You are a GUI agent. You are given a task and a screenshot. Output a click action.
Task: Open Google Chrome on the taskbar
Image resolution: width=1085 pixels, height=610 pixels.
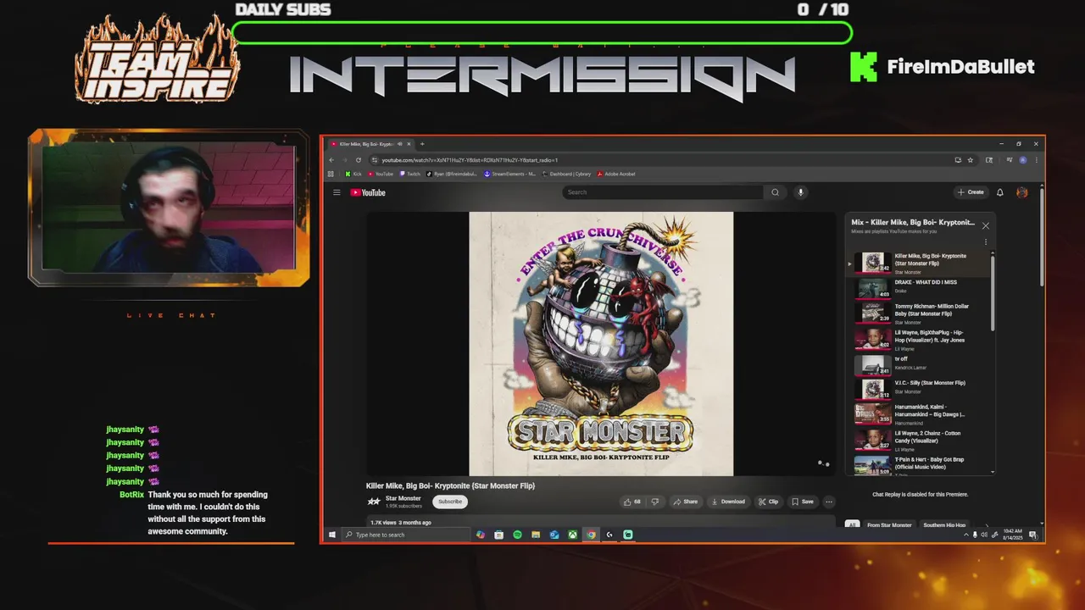pyautogui.click(x=592, y=535)
